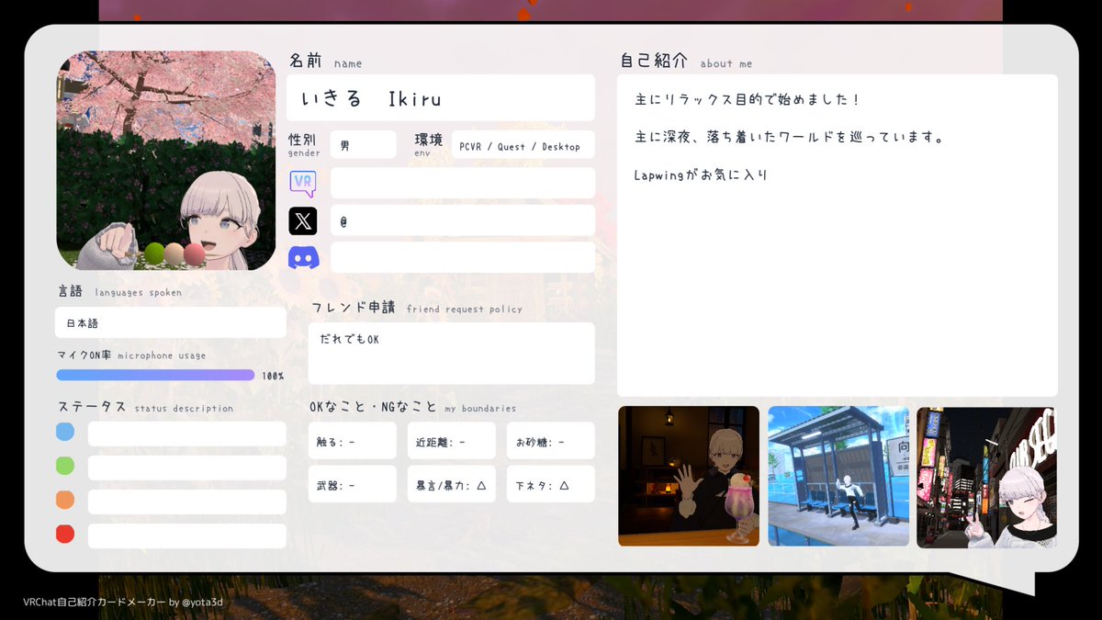Click the friend request field だれでもOK
1102x620 pixels.
[452, 354]
